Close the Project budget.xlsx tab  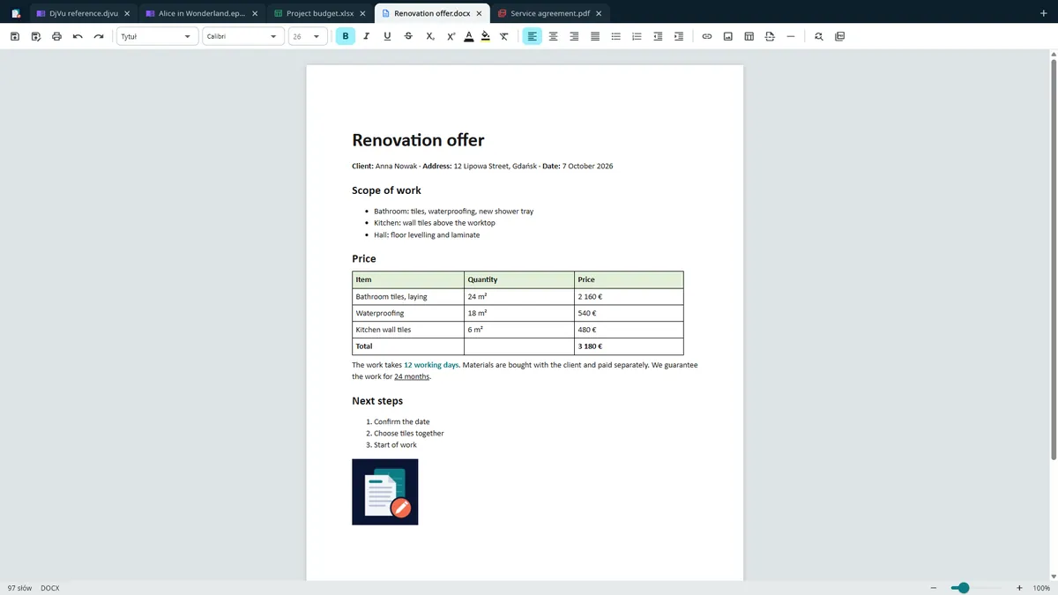(362, 13)
